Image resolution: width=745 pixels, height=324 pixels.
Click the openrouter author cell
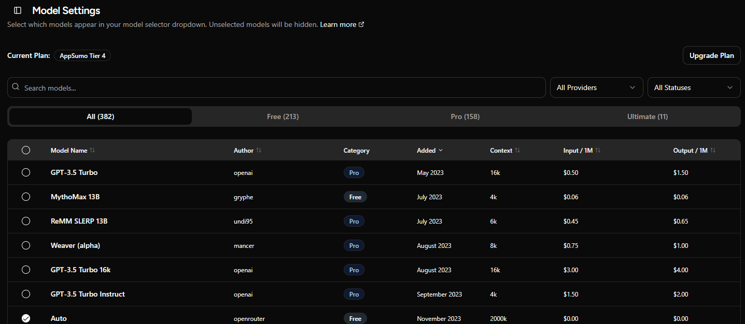pyautogui.click(x=249, y=318)
